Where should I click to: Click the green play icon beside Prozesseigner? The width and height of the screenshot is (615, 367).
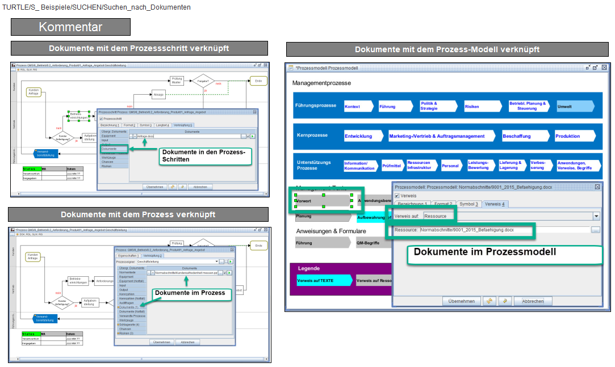230,261
